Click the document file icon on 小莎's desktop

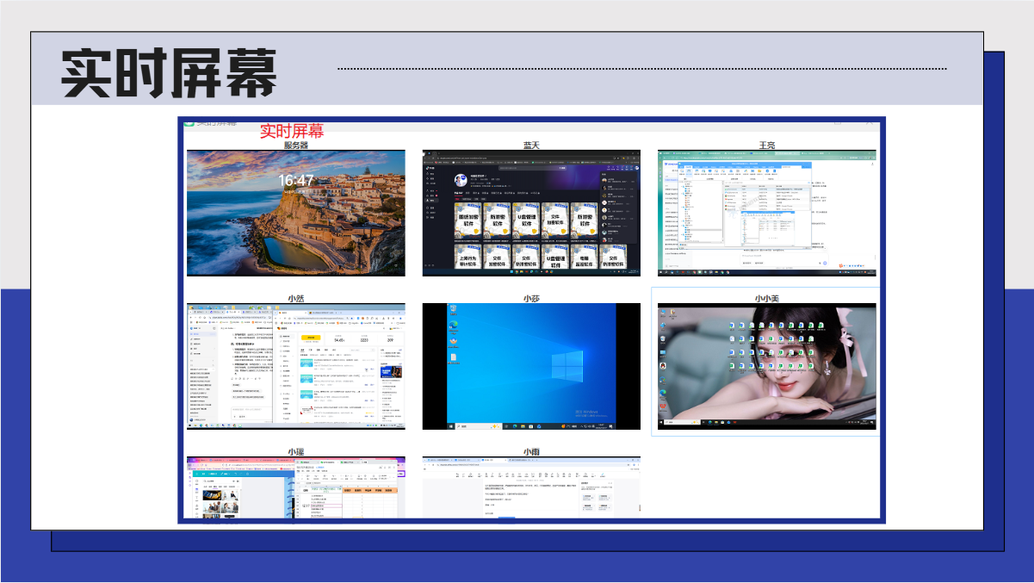tap(453, 357)
